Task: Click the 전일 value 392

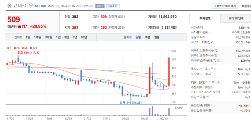Action: click(x=75, y=17)
